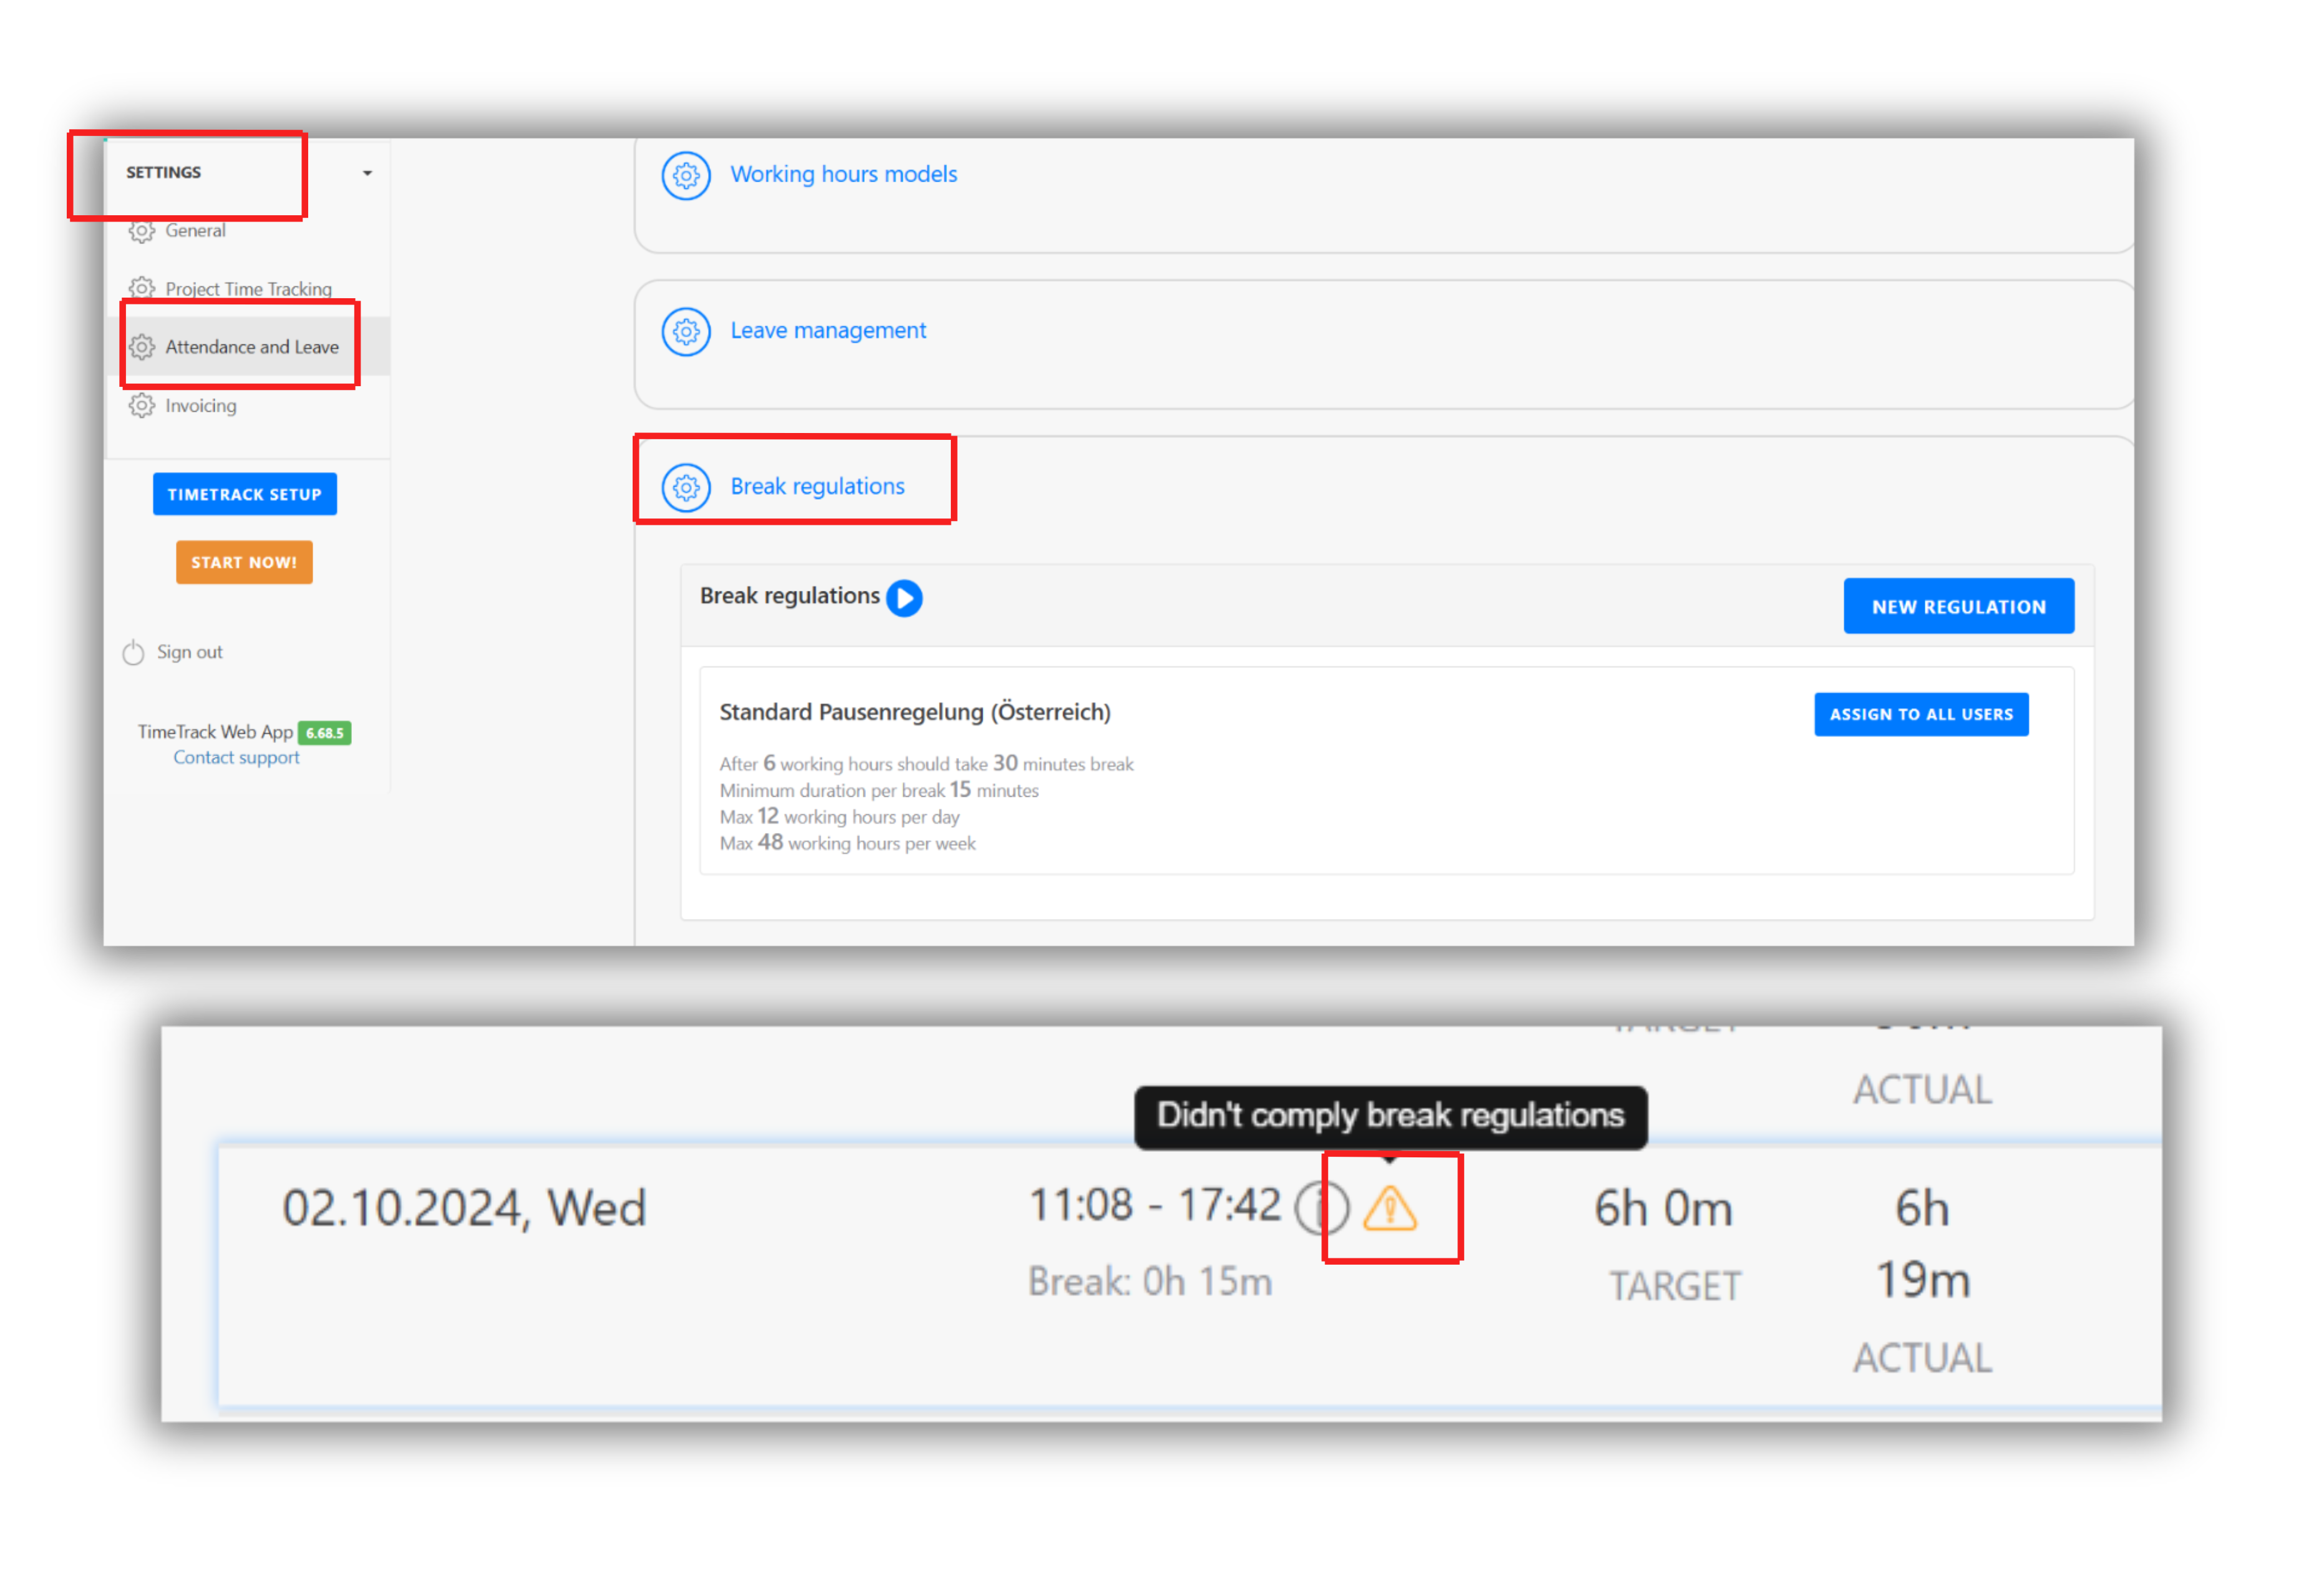Viewport: 2324px width, 1576px height.
Task: Open Project Time Tracking settings
Action: [248, 289]
